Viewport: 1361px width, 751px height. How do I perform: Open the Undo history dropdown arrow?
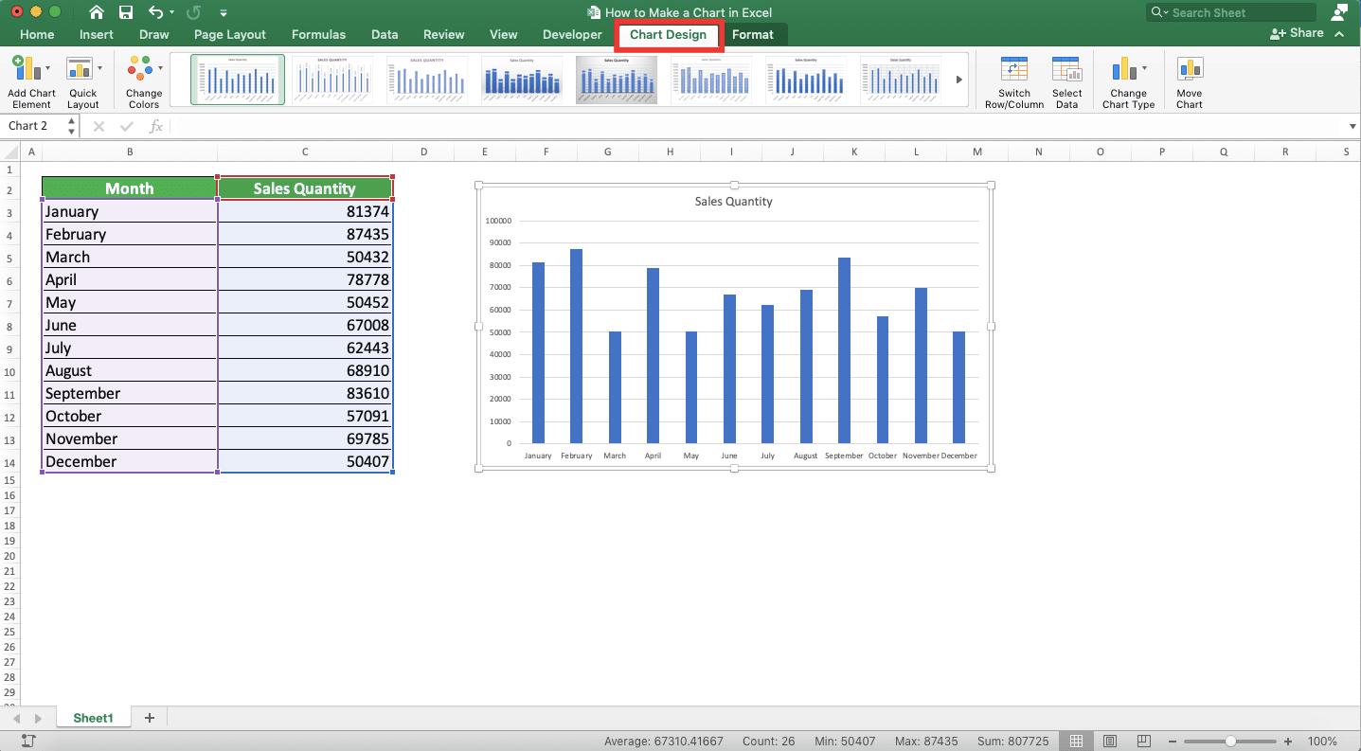171,13
